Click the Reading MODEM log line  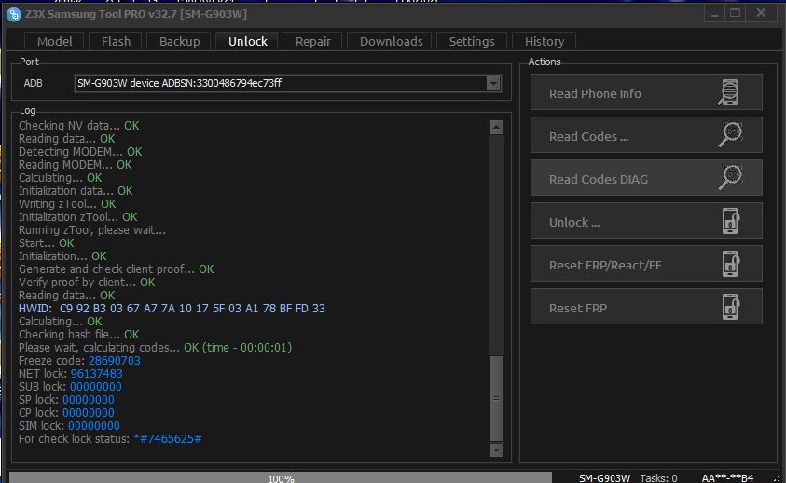(x=76, y=164)
